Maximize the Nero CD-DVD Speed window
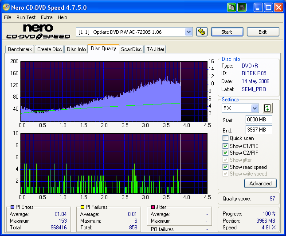The width and height of the screenshot is (286, 236). (x=269, y=8)
